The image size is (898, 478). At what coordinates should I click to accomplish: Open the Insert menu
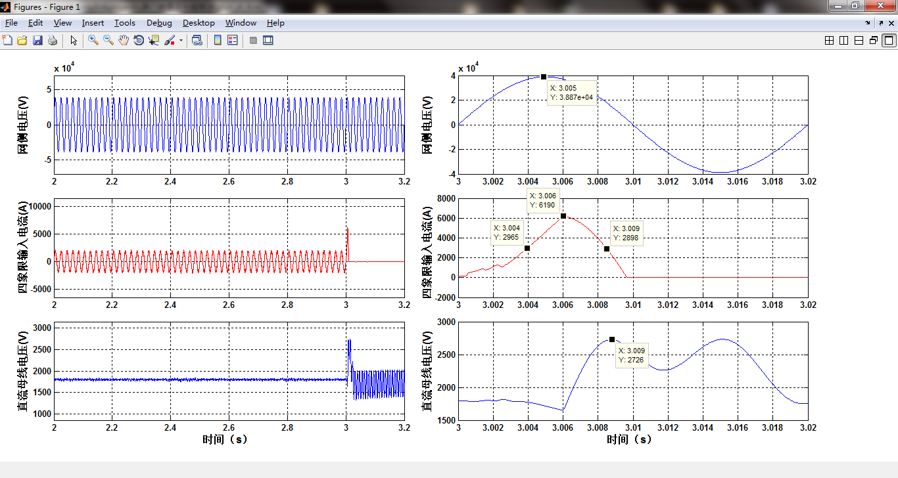(x=93, y=23)
